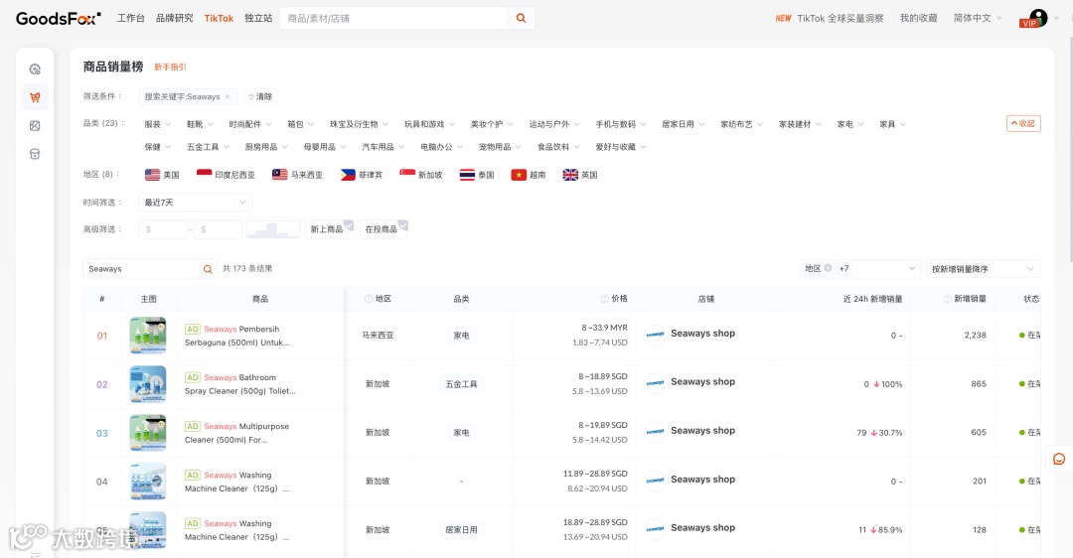Open the 按新增销量降序 sort dropdown

click(x=983, y=269)
